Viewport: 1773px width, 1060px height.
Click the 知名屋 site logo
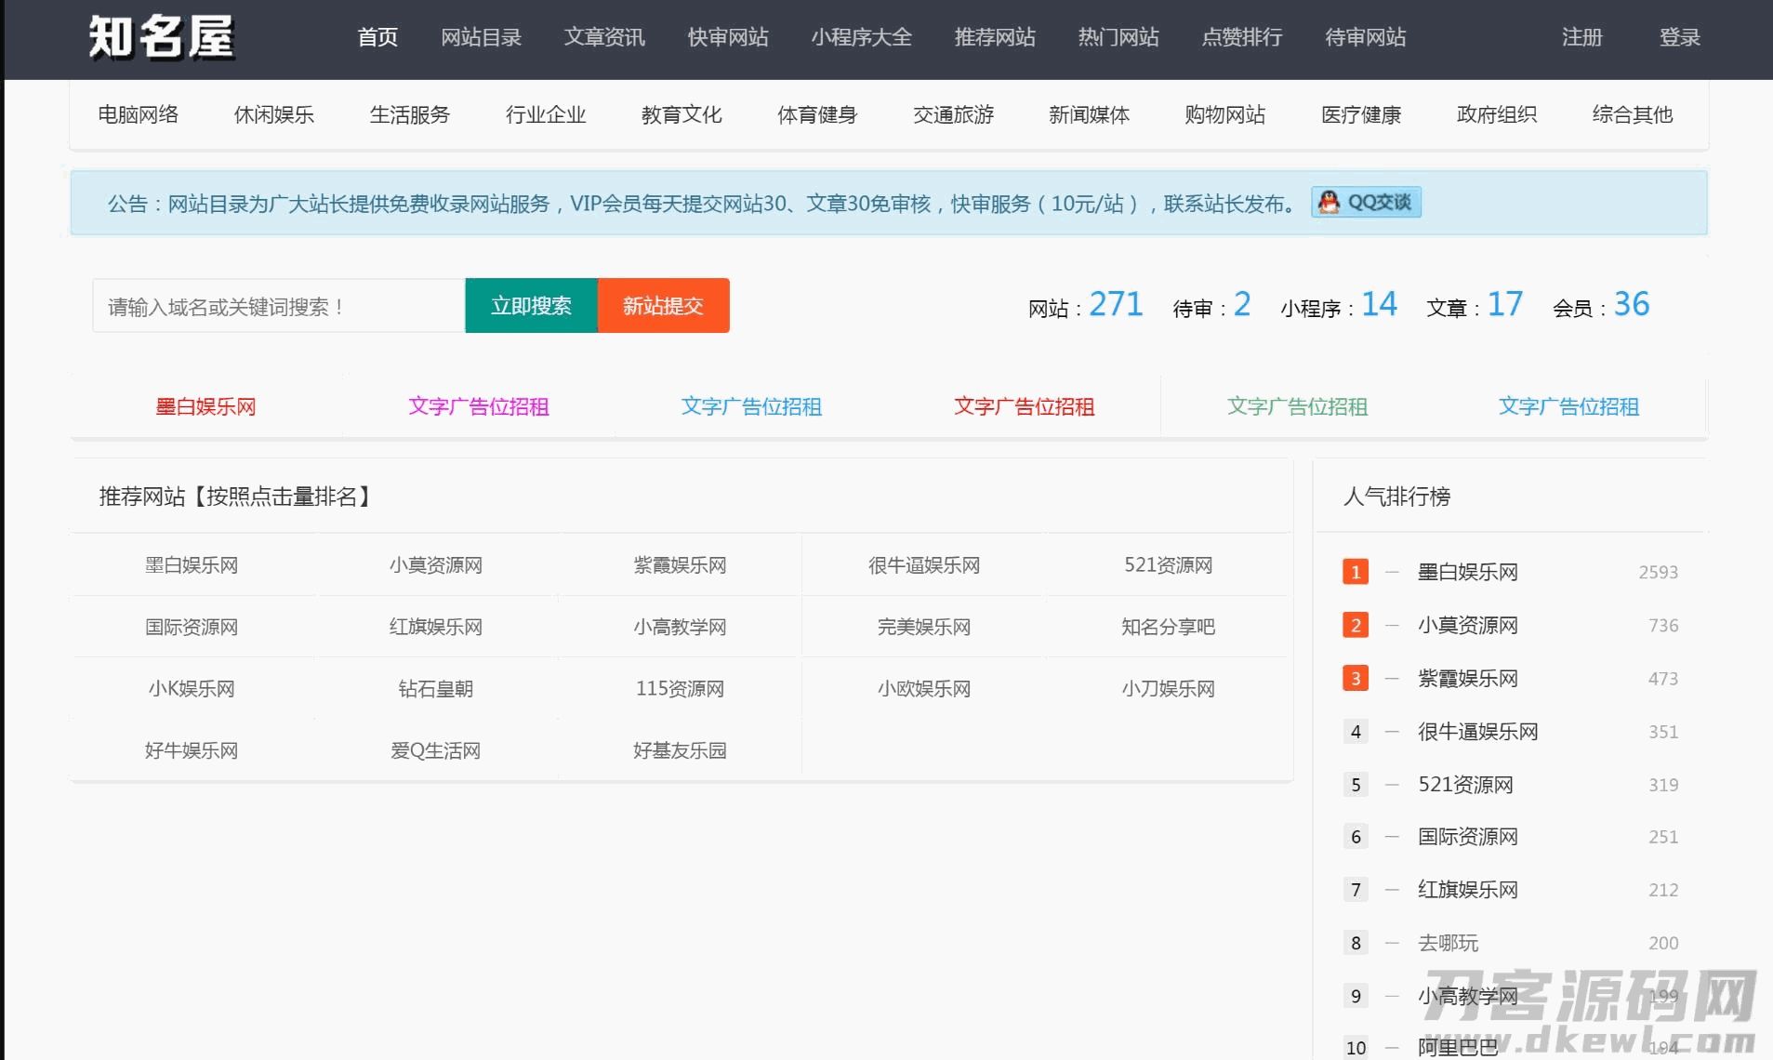click(x=161, y=38)
